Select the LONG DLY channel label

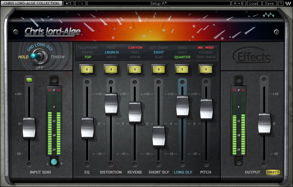(183, 172)
